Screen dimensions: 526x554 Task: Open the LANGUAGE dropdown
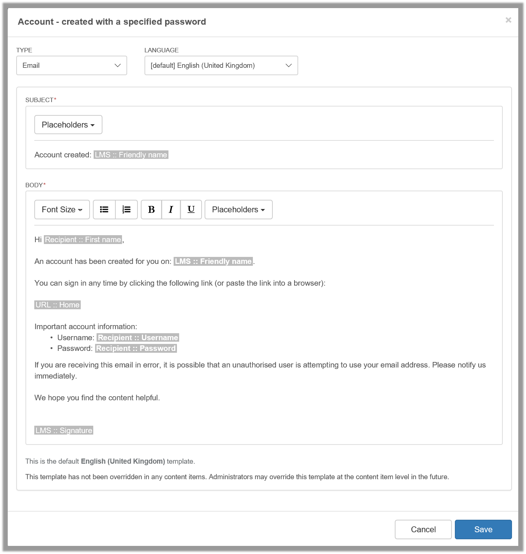coord(221,65)
